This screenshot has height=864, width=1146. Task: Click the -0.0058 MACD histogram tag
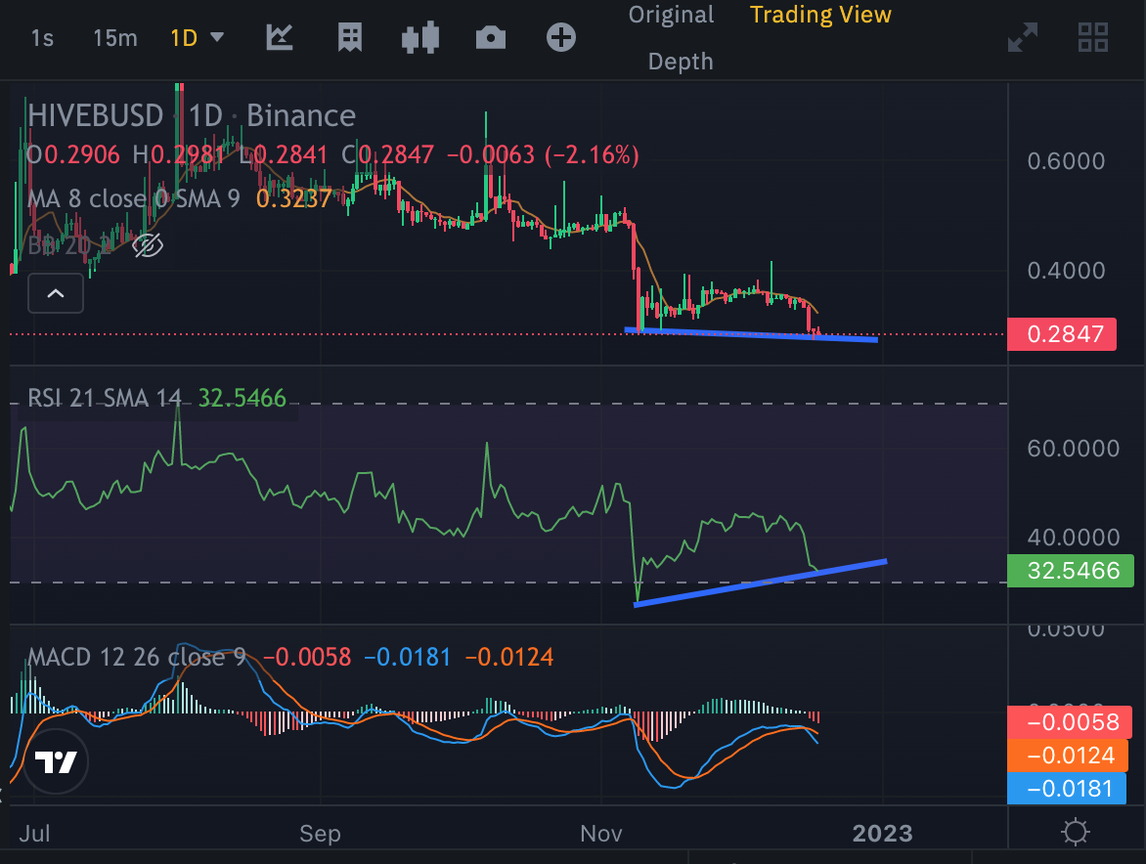tap(1070, 721)
